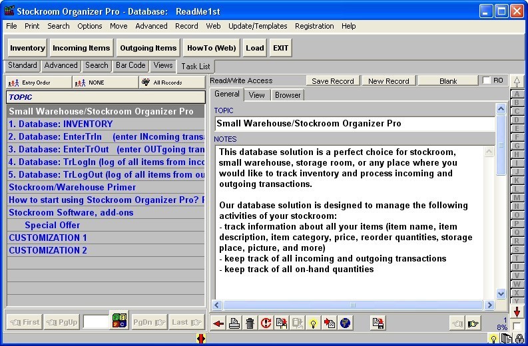
Task: Click the horizontal scrollbar thumb under notes
Action: pyautogui.click(x=353, y=305)
